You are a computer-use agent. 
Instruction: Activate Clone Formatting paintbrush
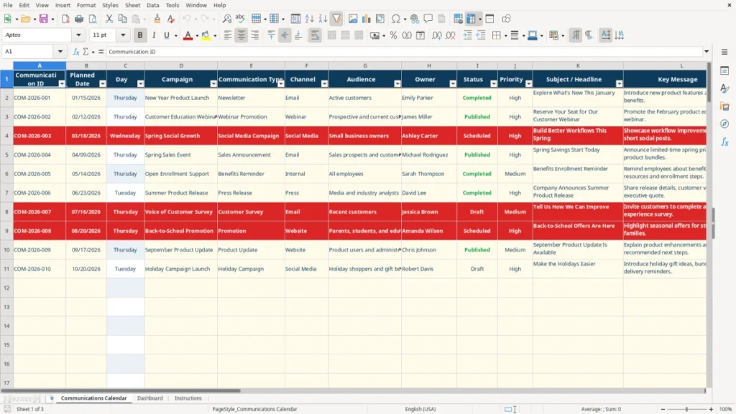(157, 19)
